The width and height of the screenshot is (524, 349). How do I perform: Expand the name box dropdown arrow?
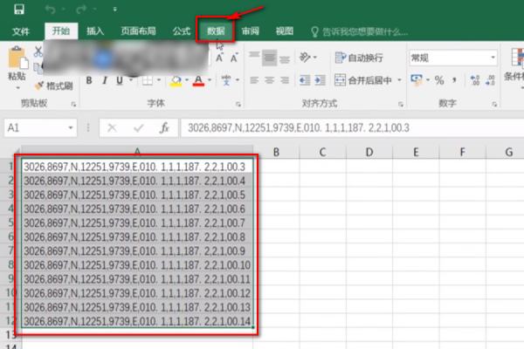(70, 127)
